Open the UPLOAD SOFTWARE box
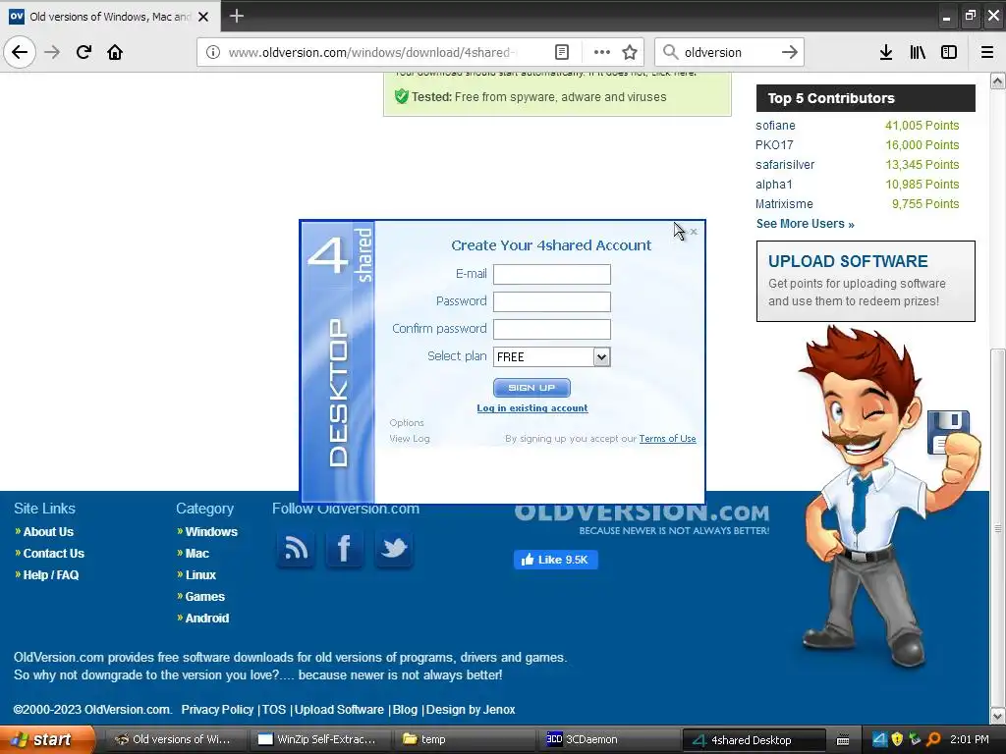This screenshot has width=1006, height=754. pos(866,282)
